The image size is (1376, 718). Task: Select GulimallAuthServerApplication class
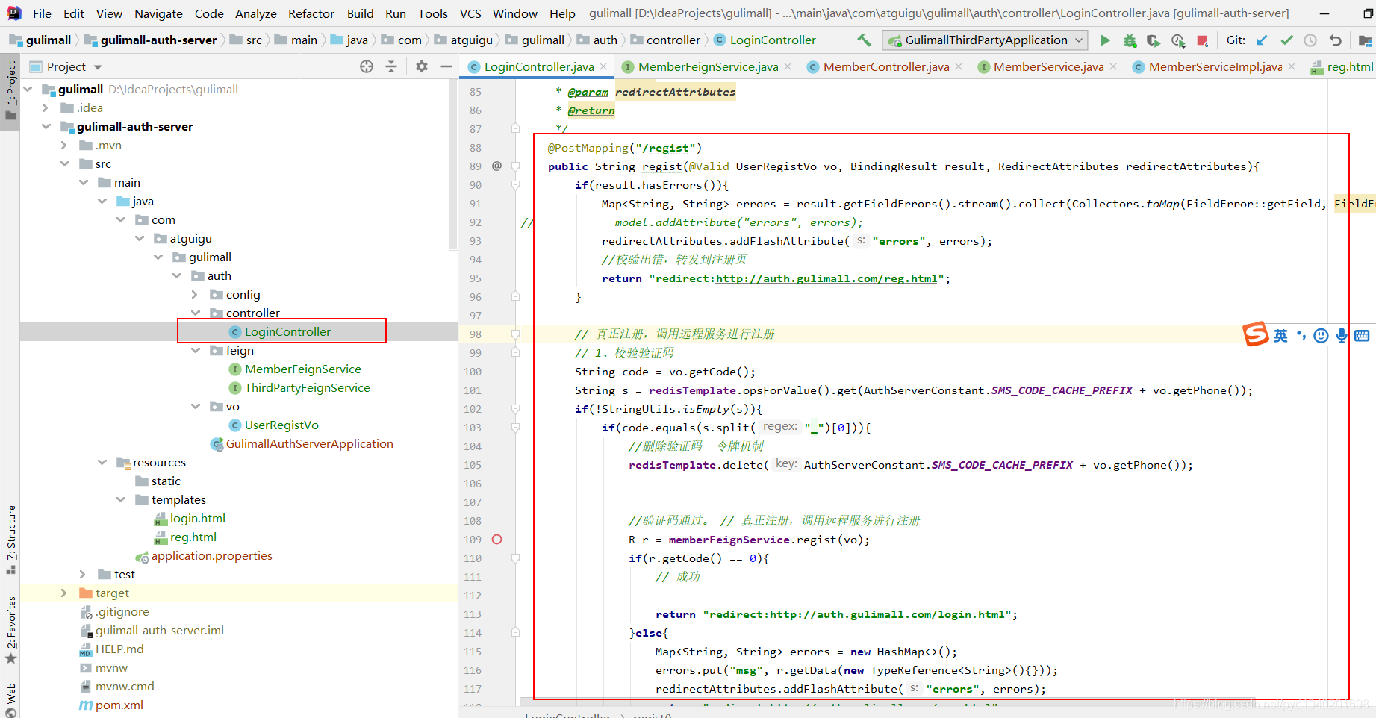(309, 443)
